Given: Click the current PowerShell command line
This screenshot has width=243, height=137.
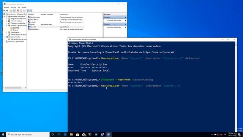Looking at the screenshot, I should click(124, 86).
